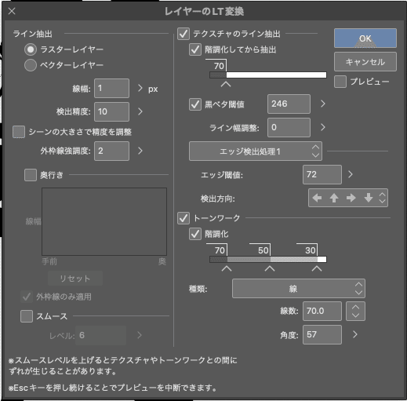The image size is (407, 401).
Task: Click the texture posterize gradient bar
Action: [x=268, y=75]
